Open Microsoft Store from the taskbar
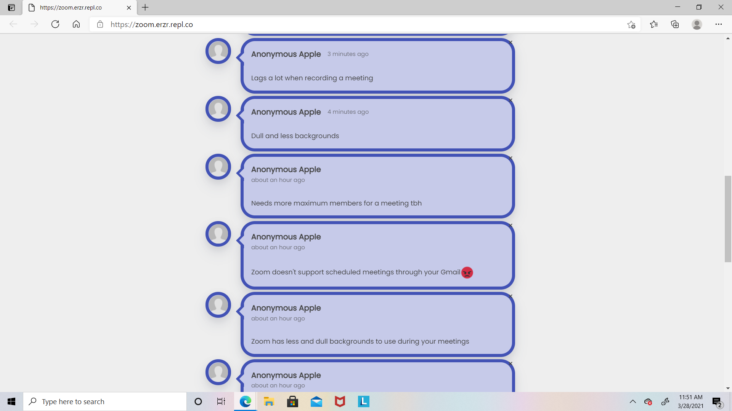 tap(292, 401)
